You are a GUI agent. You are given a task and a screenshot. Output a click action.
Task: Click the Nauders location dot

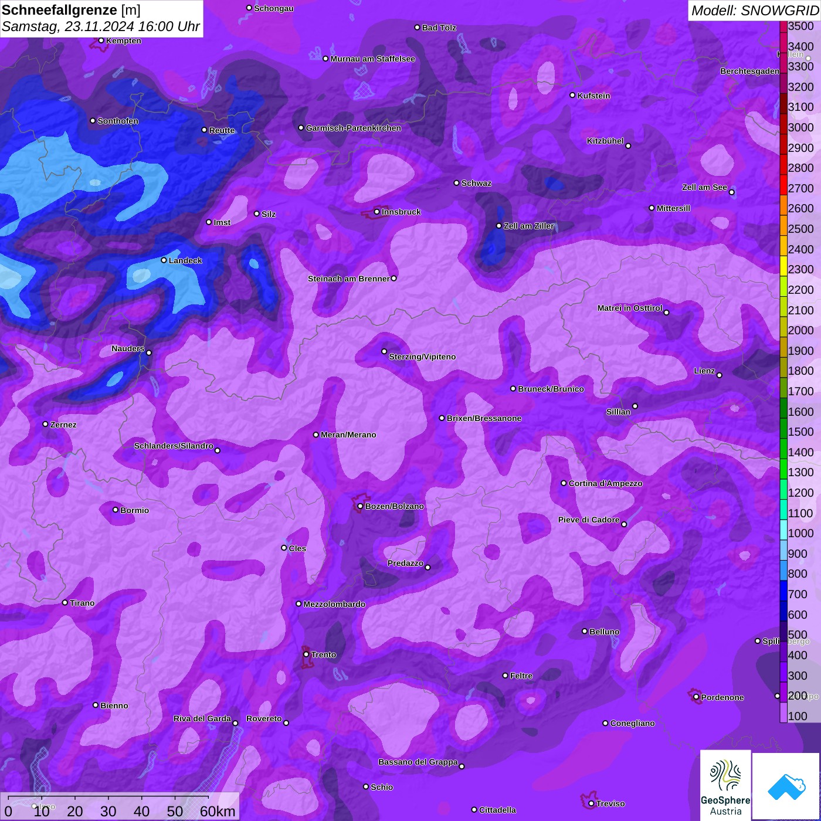[149, 352]
